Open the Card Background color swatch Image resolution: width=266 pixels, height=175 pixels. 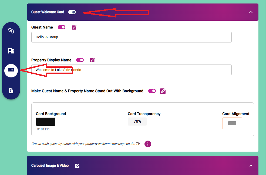click(46, 122)
